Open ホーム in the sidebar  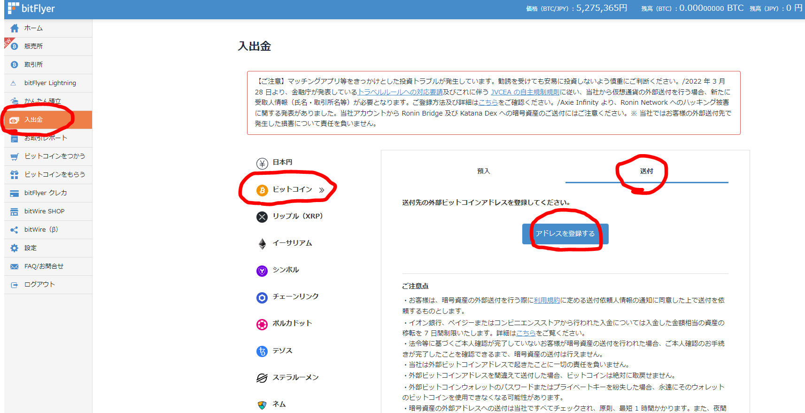48,28
